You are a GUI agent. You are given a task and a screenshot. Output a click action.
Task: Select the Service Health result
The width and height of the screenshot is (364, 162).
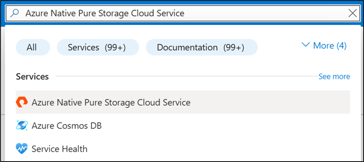click(59, 149)
